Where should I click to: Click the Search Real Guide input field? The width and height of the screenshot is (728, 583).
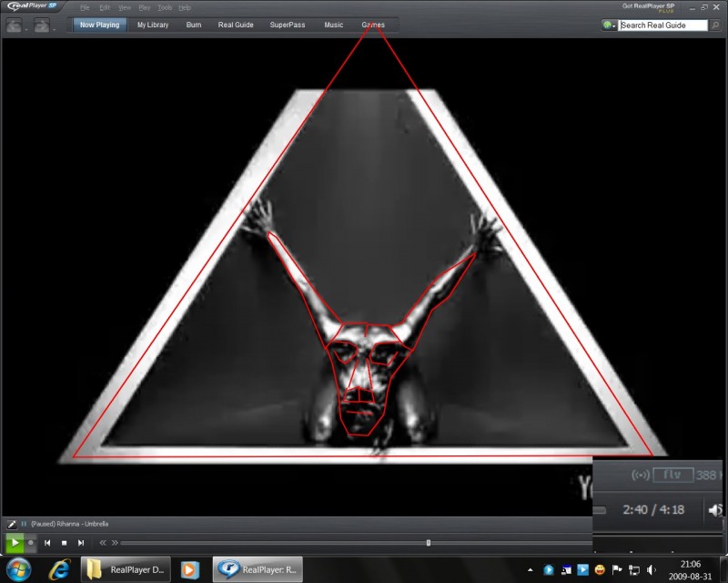663,26
